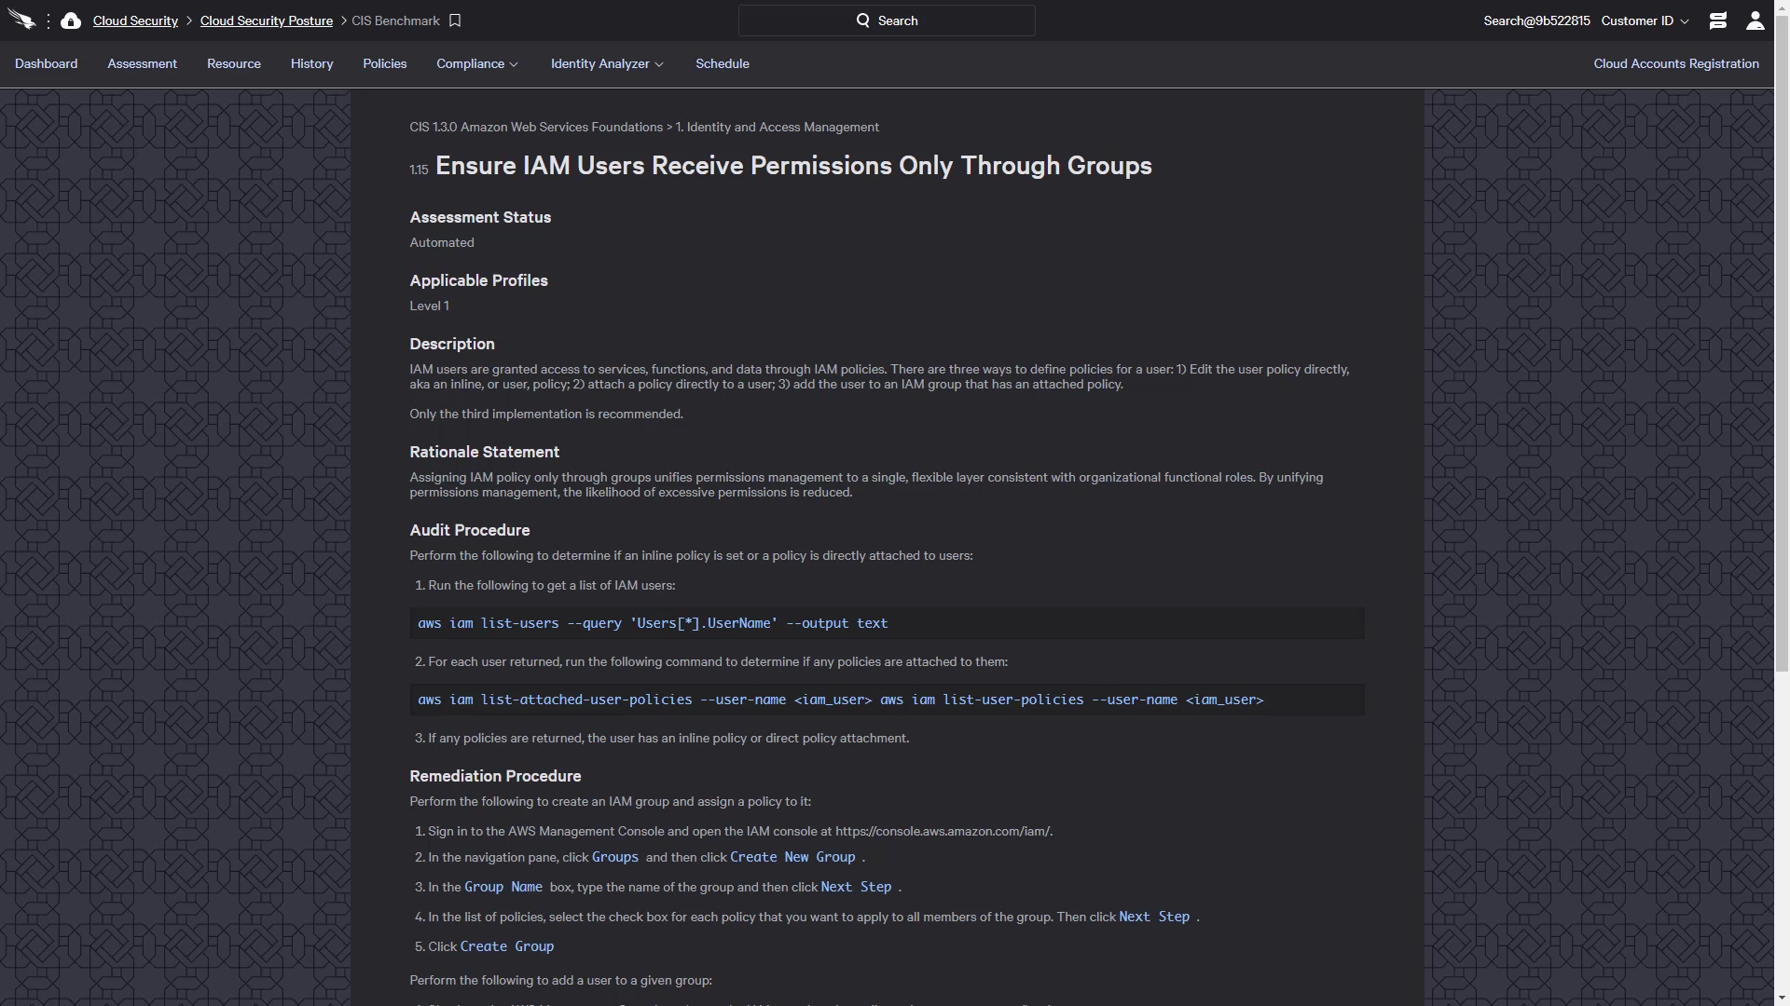Image resolution: width=1790 pixels, height=1006 pixels.
Task: Go to the Dashboard tab
Action: 47,63
